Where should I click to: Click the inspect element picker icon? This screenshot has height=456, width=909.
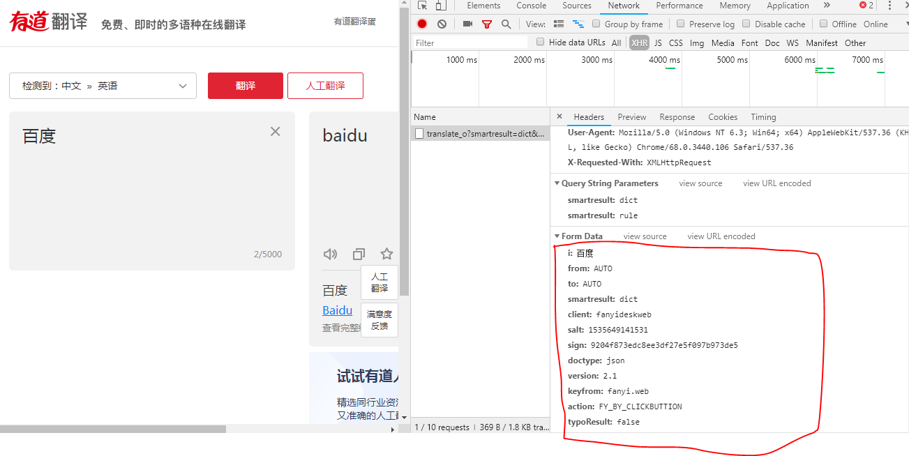tap(422, 6)
